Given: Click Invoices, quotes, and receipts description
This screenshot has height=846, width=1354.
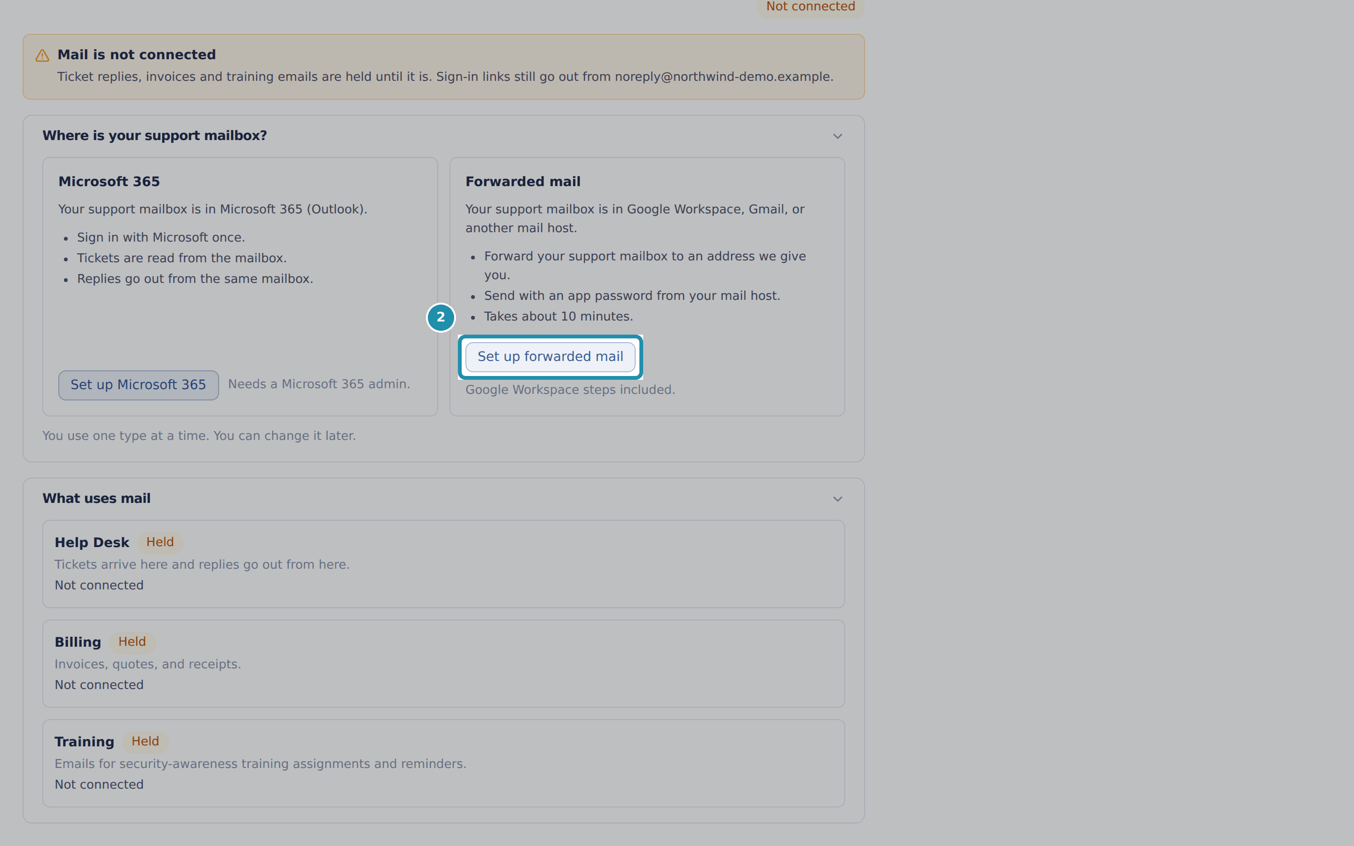Looking at the screenshot, I should click(148, 665).
